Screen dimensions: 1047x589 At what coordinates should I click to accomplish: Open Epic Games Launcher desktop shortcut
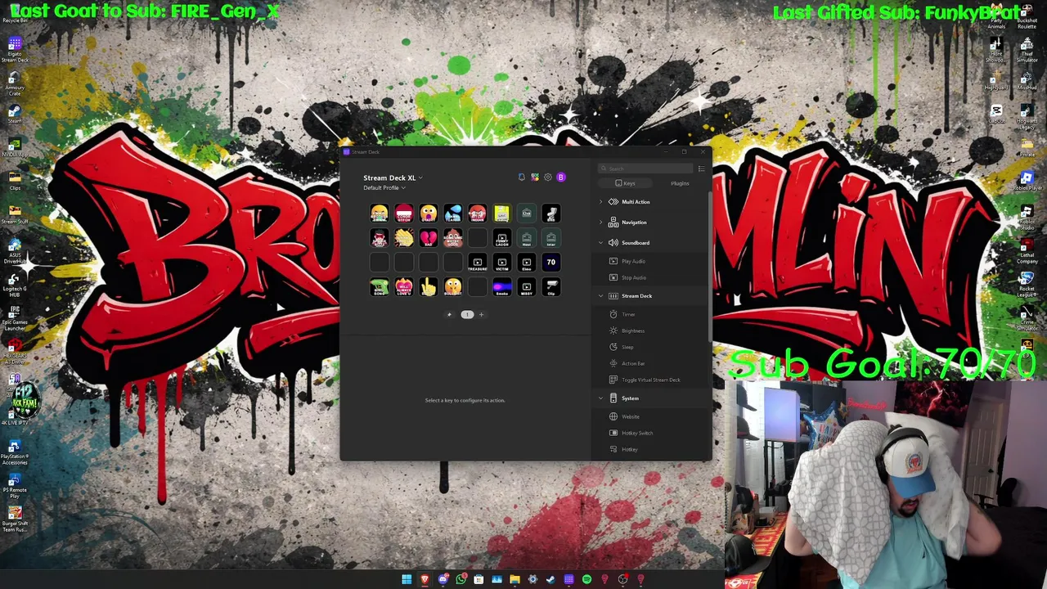(15, 317)
